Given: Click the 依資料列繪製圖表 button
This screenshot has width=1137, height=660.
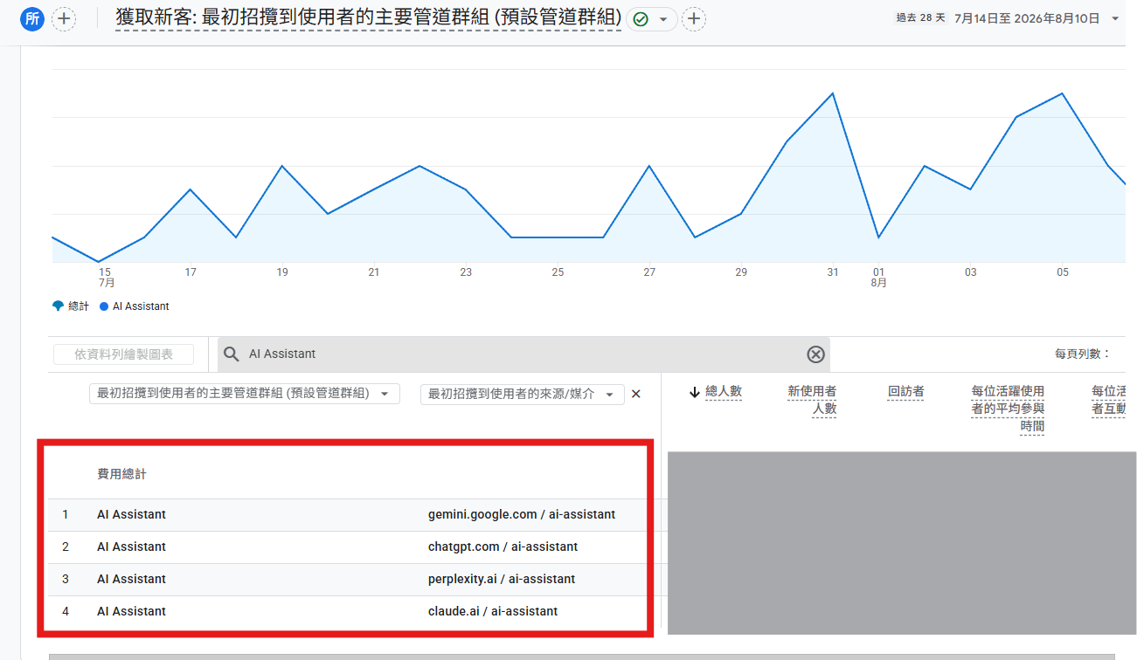Looking at the screenshot, I should (x=123, y=354).
